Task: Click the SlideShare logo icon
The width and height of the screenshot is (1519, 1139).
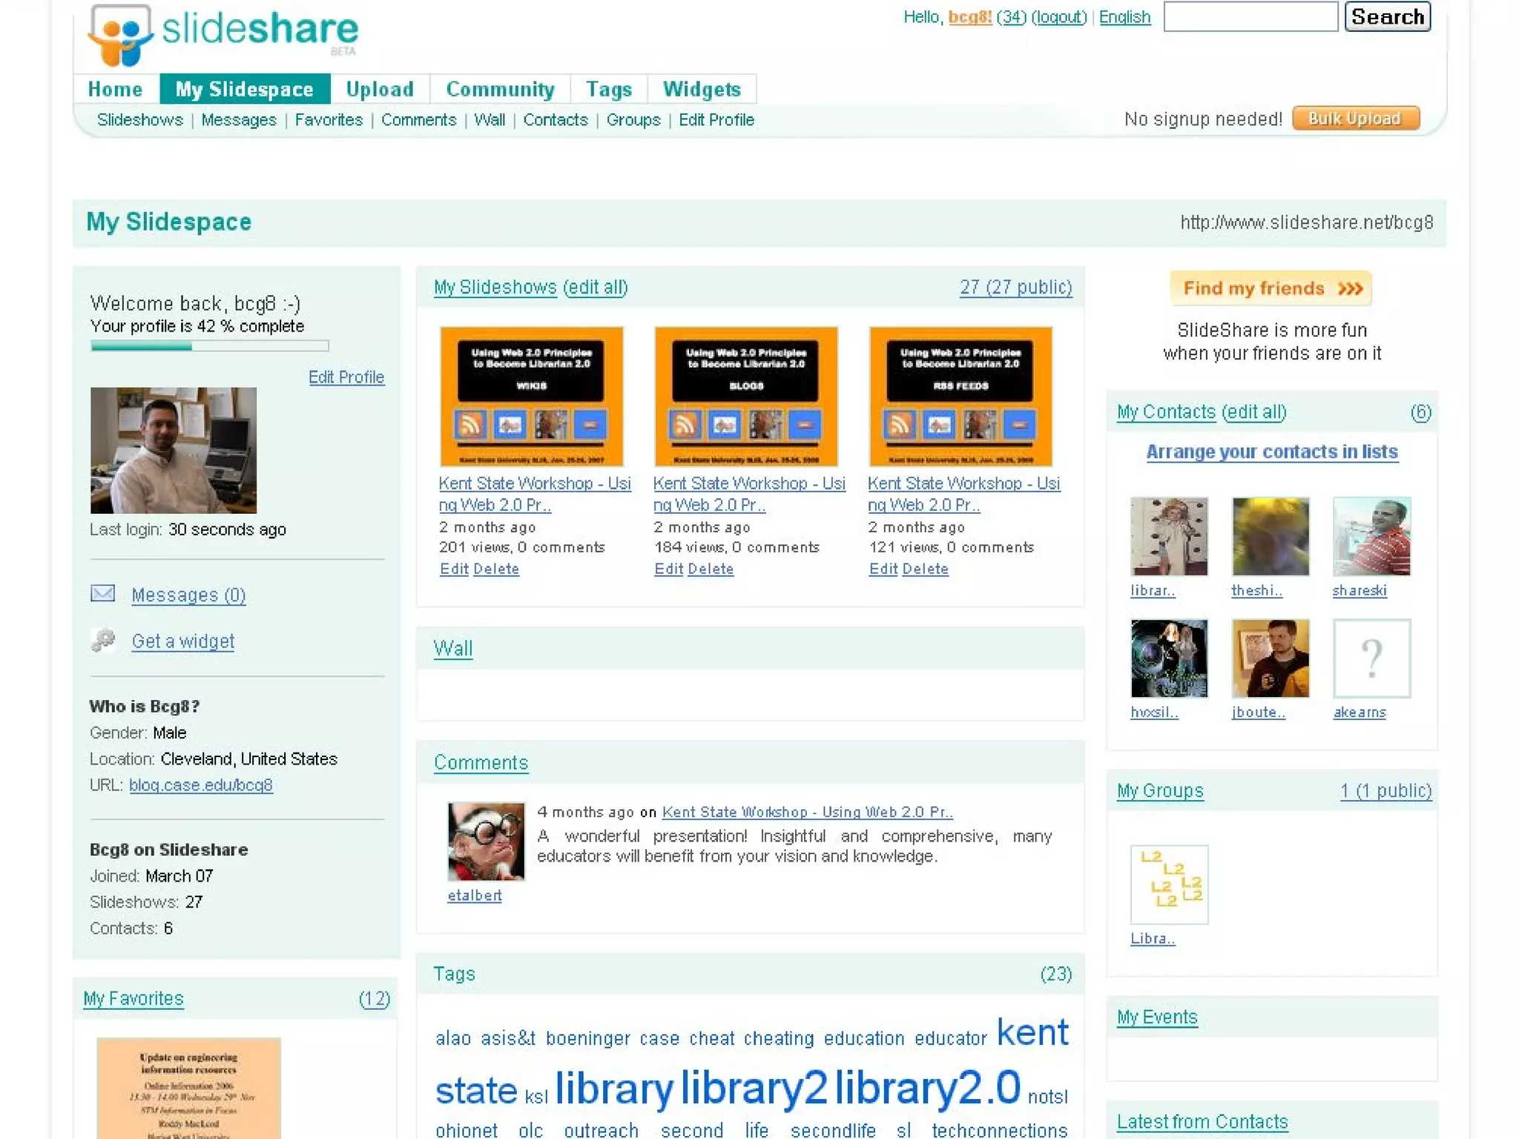Action: point(119,34)
